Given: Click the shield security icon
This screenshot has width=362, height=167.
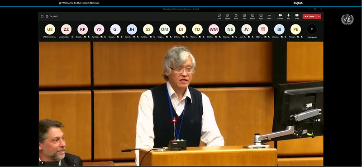Looking at the screenshot, I should [42, 16].
